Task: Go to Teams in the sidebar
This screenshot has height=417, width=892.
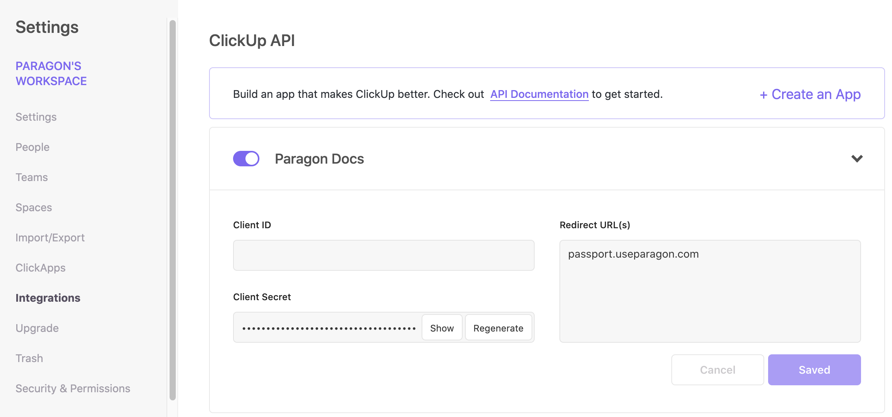Action: tap(32, 177)
